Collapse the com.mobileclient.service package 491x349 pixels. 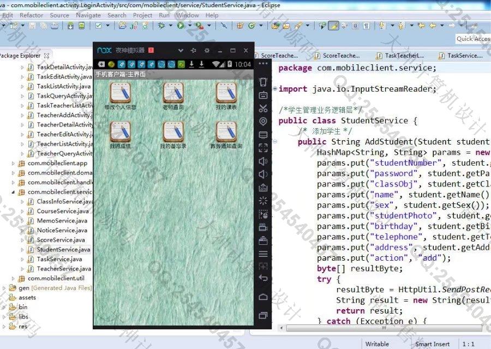click(x=13, y=192)
